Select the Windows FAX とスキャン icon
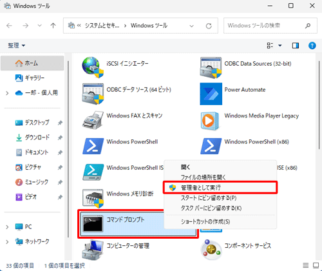This screenshot has height=271, width=322. pyautogui.click(x=93, y=120)
